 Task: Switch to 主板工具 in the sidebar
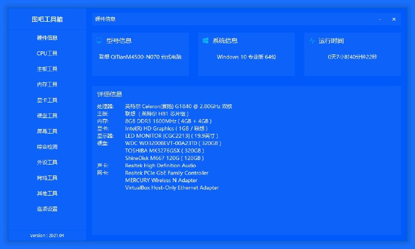click(x=47, y=69)
